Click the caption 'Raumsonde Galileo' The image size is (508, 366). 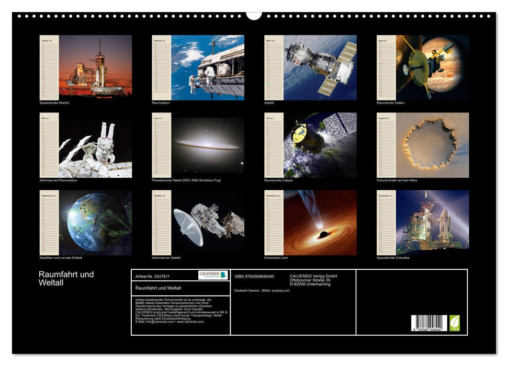(x=390, y=102)
